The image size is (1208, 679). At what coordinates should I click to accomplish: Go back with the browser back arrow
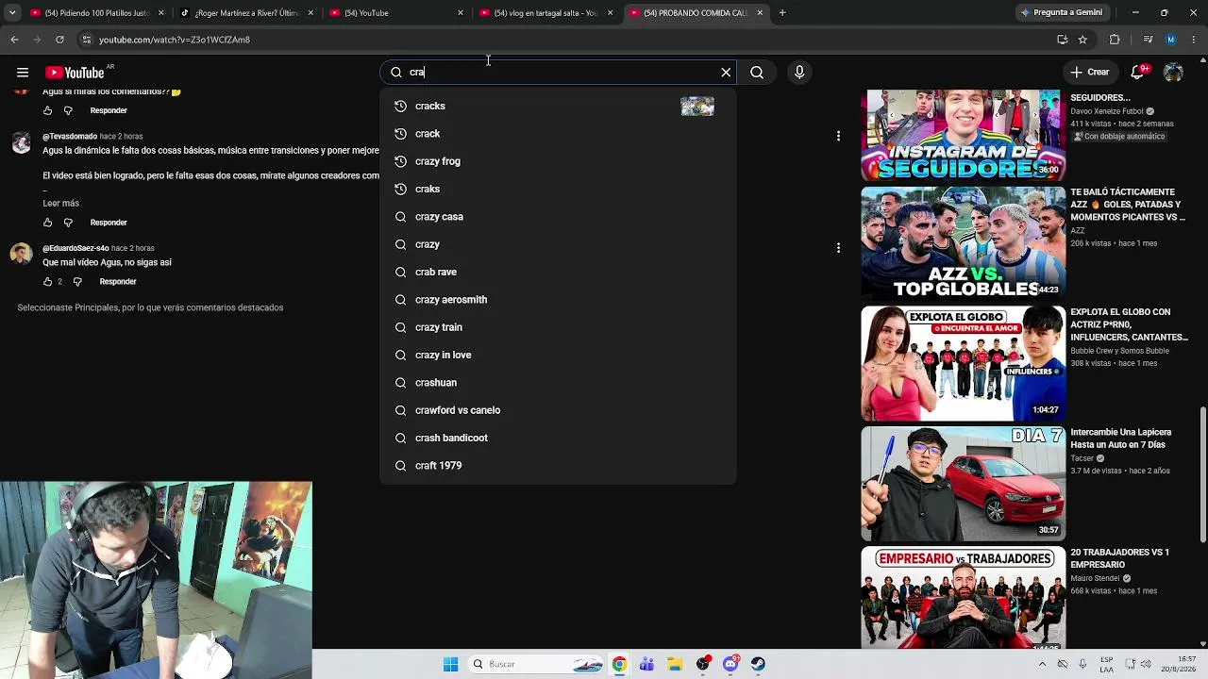click(14, 40)
